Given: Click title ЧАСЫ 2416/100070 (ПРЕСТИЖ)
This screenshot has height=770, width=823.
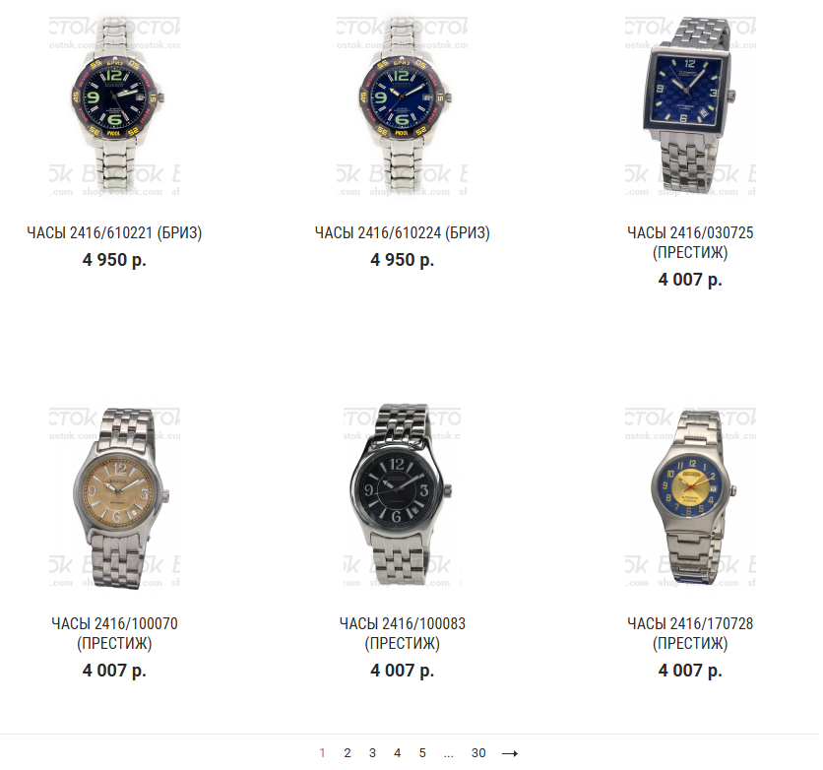Looking at the screenshot, I should [114, 633].
